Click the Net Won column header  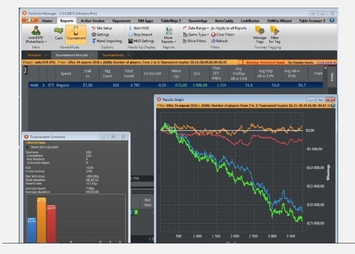(x=148, y=202)
